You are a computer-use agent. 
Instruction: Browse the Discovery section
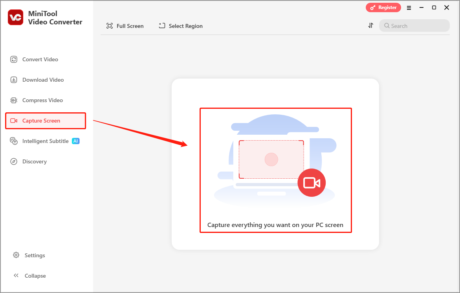point(33,161)
